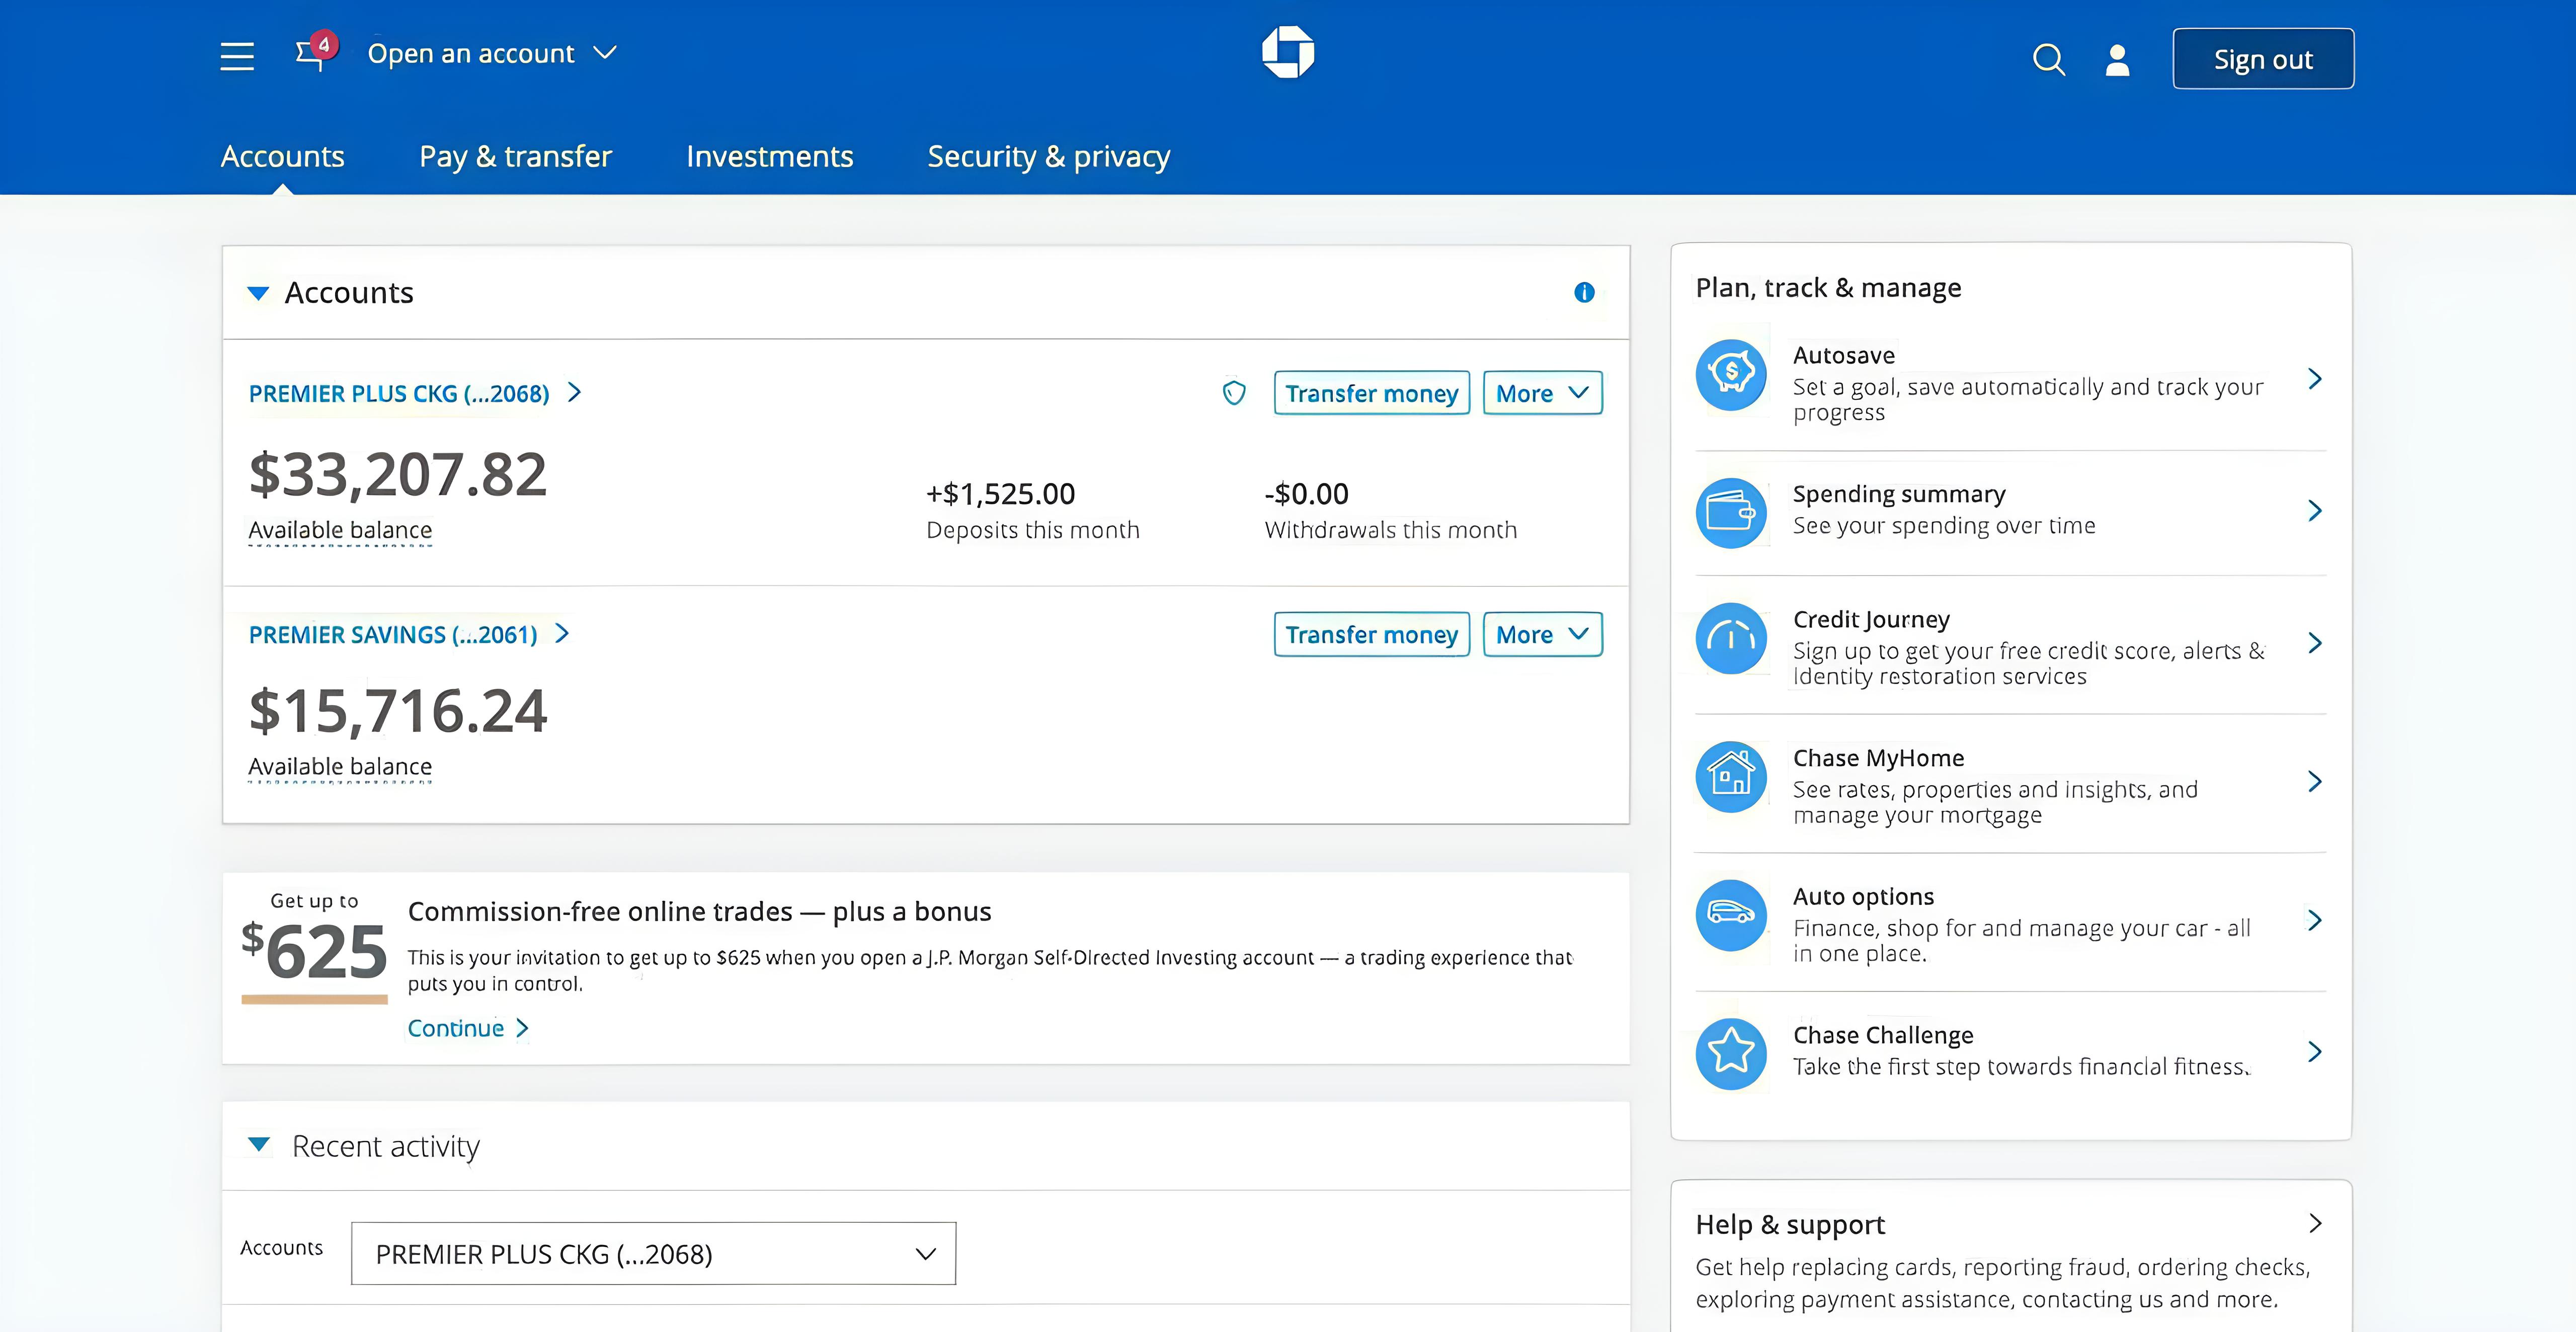Open the hamburger navigation menu
The width and height of the screenshot is (2576, 1332).
[237, 56]
